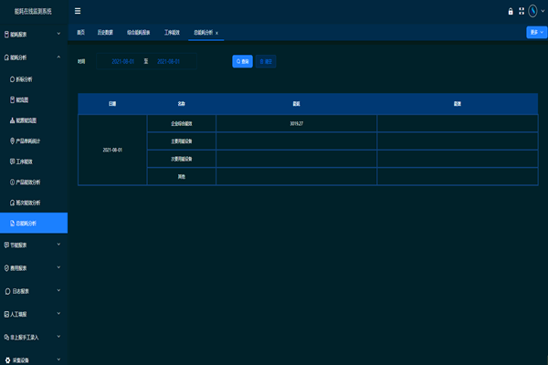
Task: Click the start date field
Action: pyautogui.click(x=122, y=61)
